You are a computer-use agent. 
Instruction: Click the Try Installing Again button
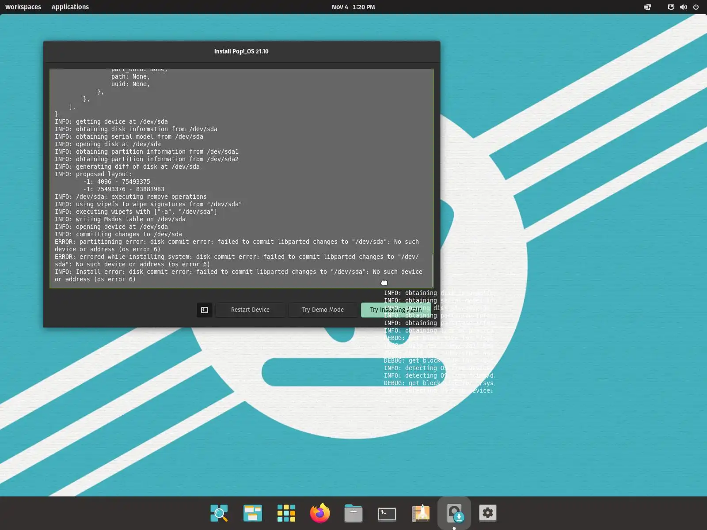396,310
